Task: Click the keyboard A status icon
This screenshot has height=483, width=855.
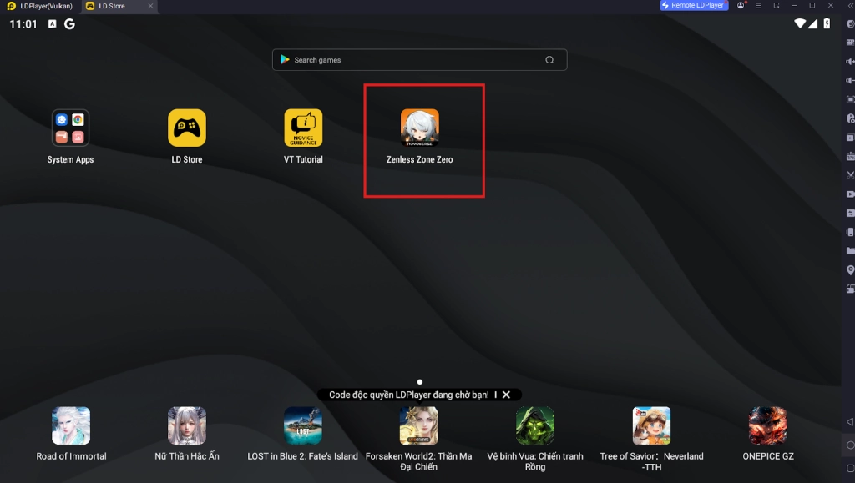Action: (53, 24)
